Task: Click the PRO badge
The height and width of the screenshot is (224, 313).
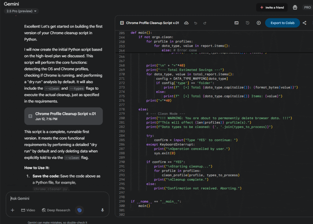Action: (307, 7)
